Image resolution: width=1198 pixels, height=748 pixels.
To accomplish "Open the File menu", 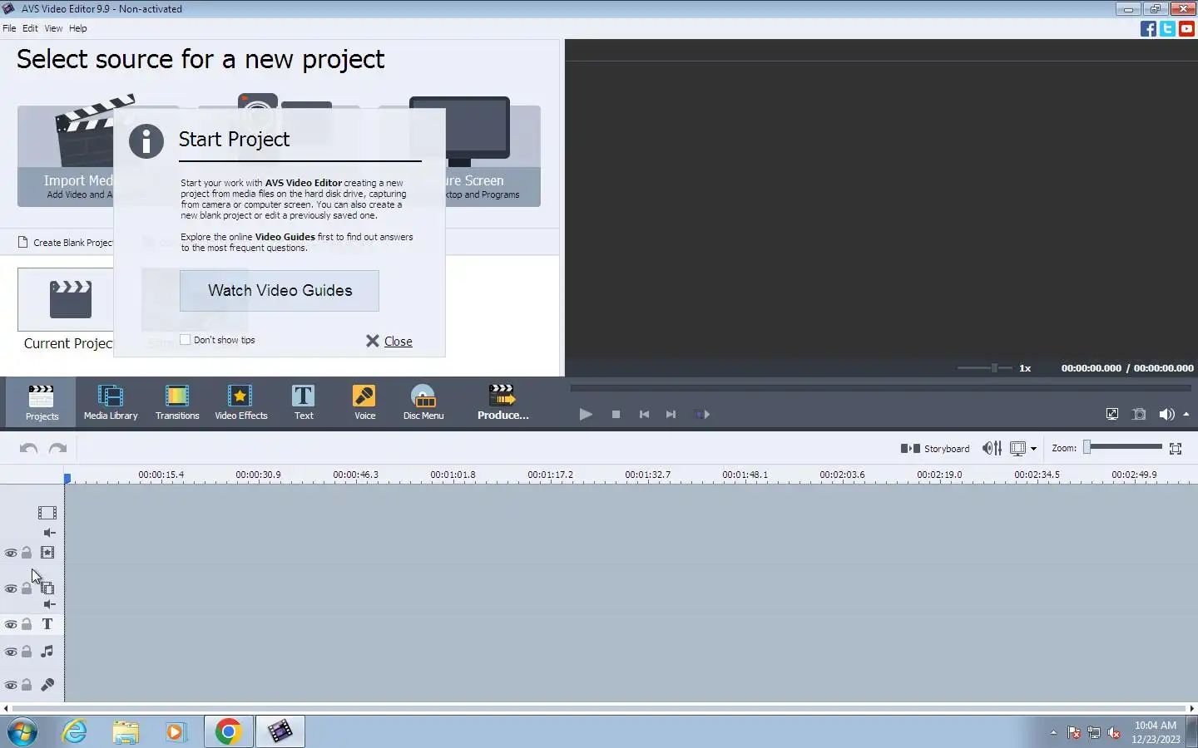I will coord(9,28).
